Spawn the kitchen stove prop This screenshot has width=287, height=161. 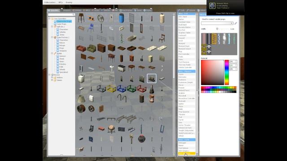coord(122,68)
